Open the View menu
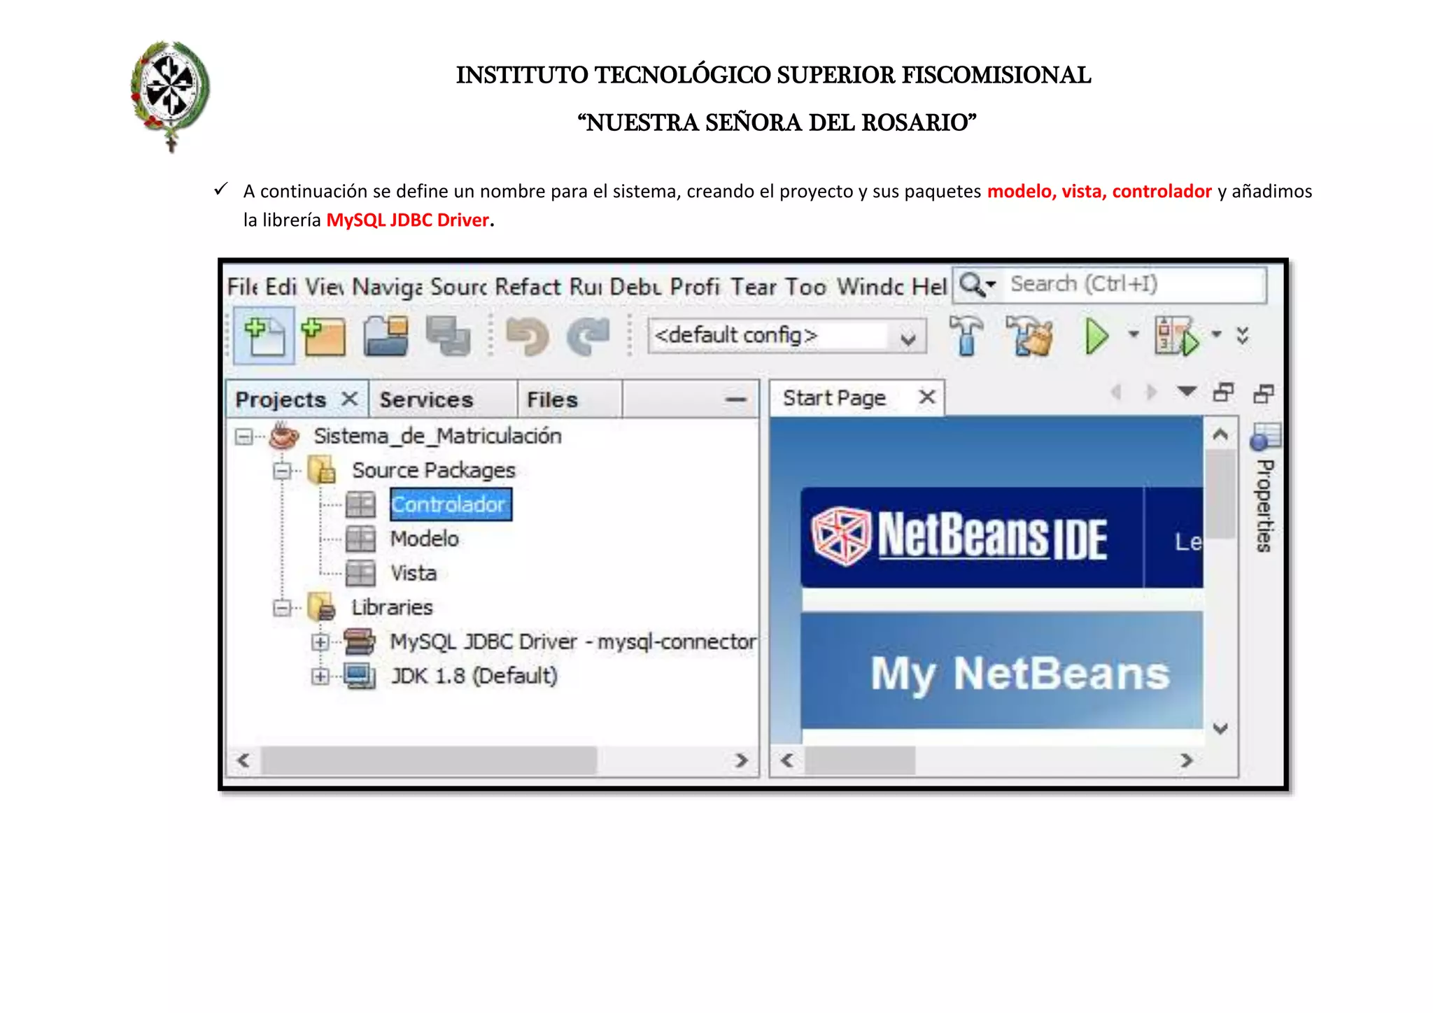The width and height of the screenshot is (1433, 1013). coord(325,287)
